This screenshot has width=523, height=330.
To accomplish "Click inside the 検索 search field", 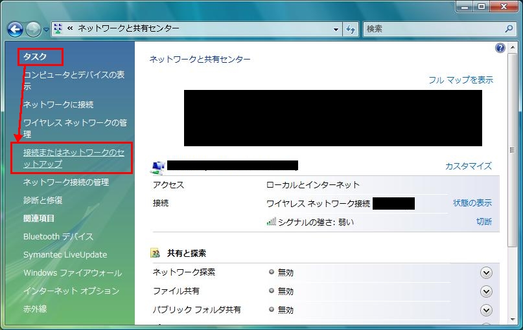I will pos(431,29).
